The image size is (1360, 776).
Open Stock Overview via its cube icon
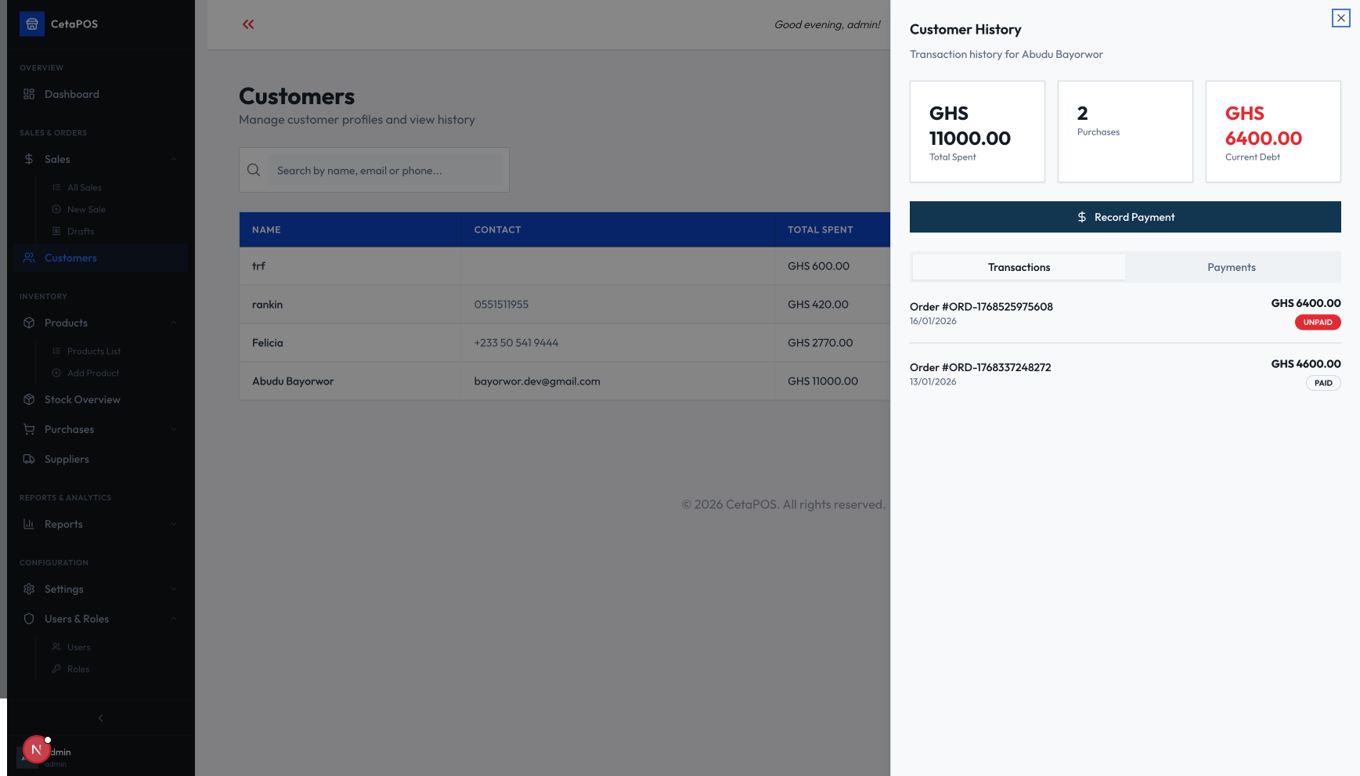click(29, 399)
